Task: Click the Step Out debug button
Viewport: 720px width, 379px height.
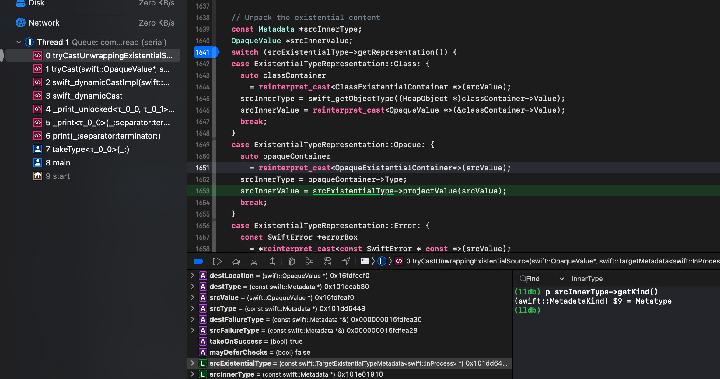Action: coord(272,261)
